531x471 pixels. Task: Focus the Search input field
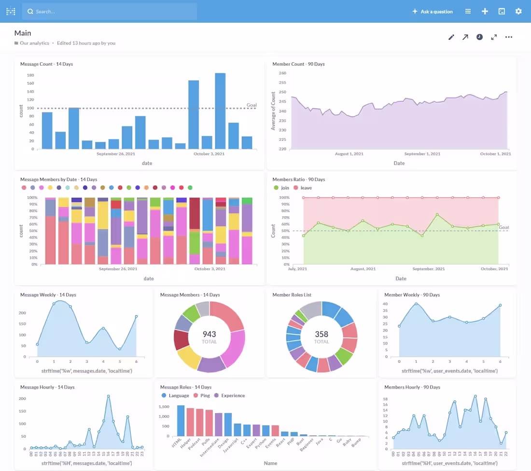pos(110,11)
